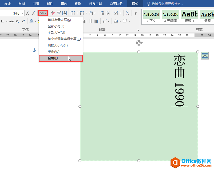Expand the Asian layout dropdown arrow
This screenshot has height=170, width=214.
pyautogui.click(x=120, y=13)
